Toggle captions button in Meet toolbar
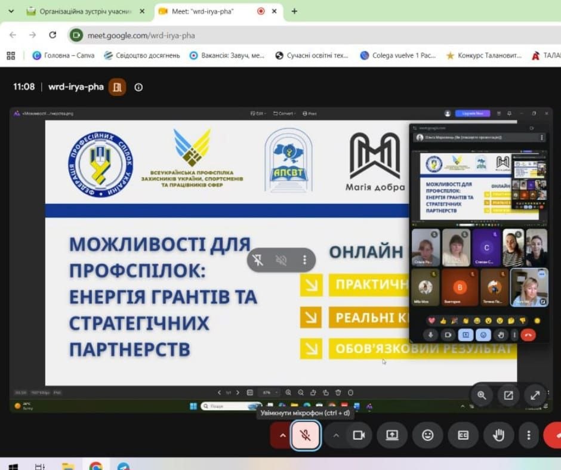Viewport: 561px width, 470px height. 463,435
